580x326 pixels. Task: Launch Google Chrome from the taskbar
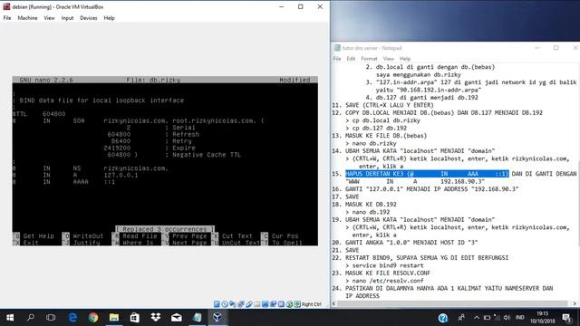[93, 318]
